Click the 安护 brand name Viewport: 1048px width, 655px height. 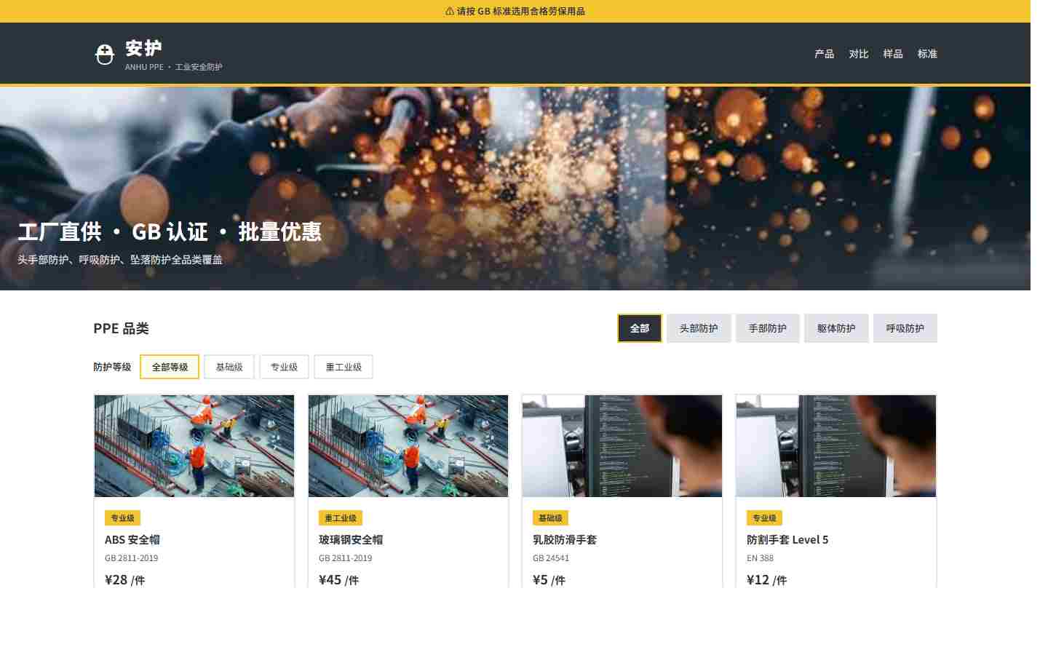143,48
